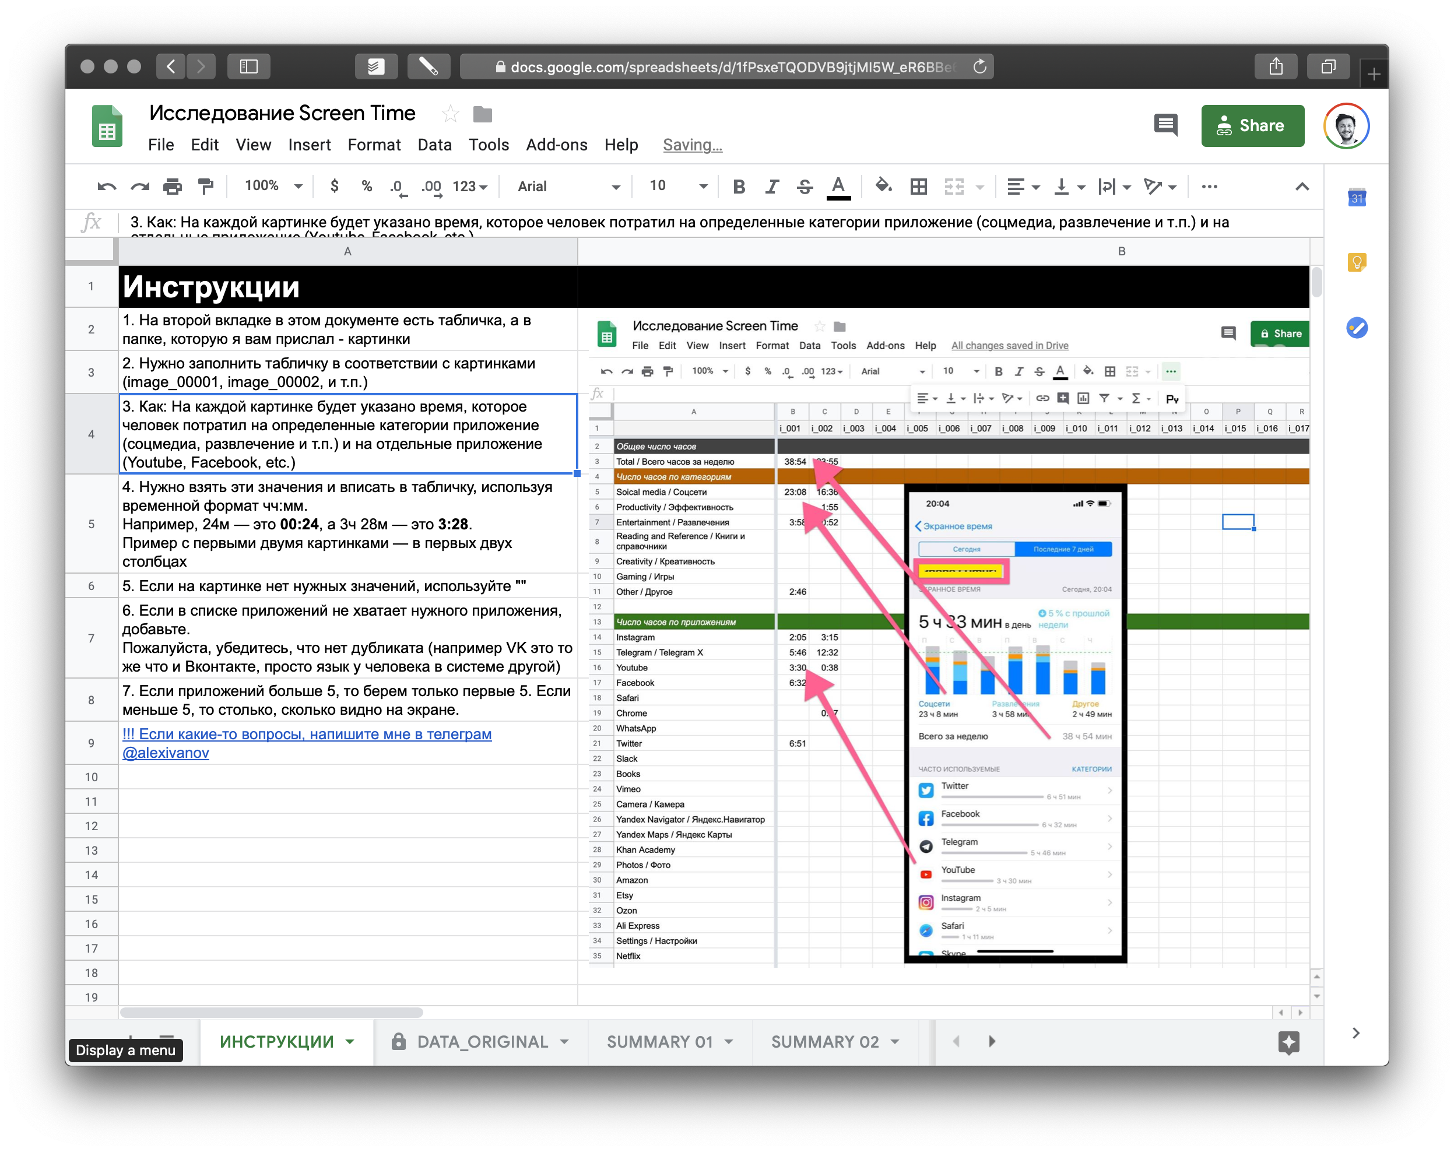The width and height of the screenshot is (1454, 1152).
Task: Collapse the menus with the up chevron
Action: [1302, 187]
